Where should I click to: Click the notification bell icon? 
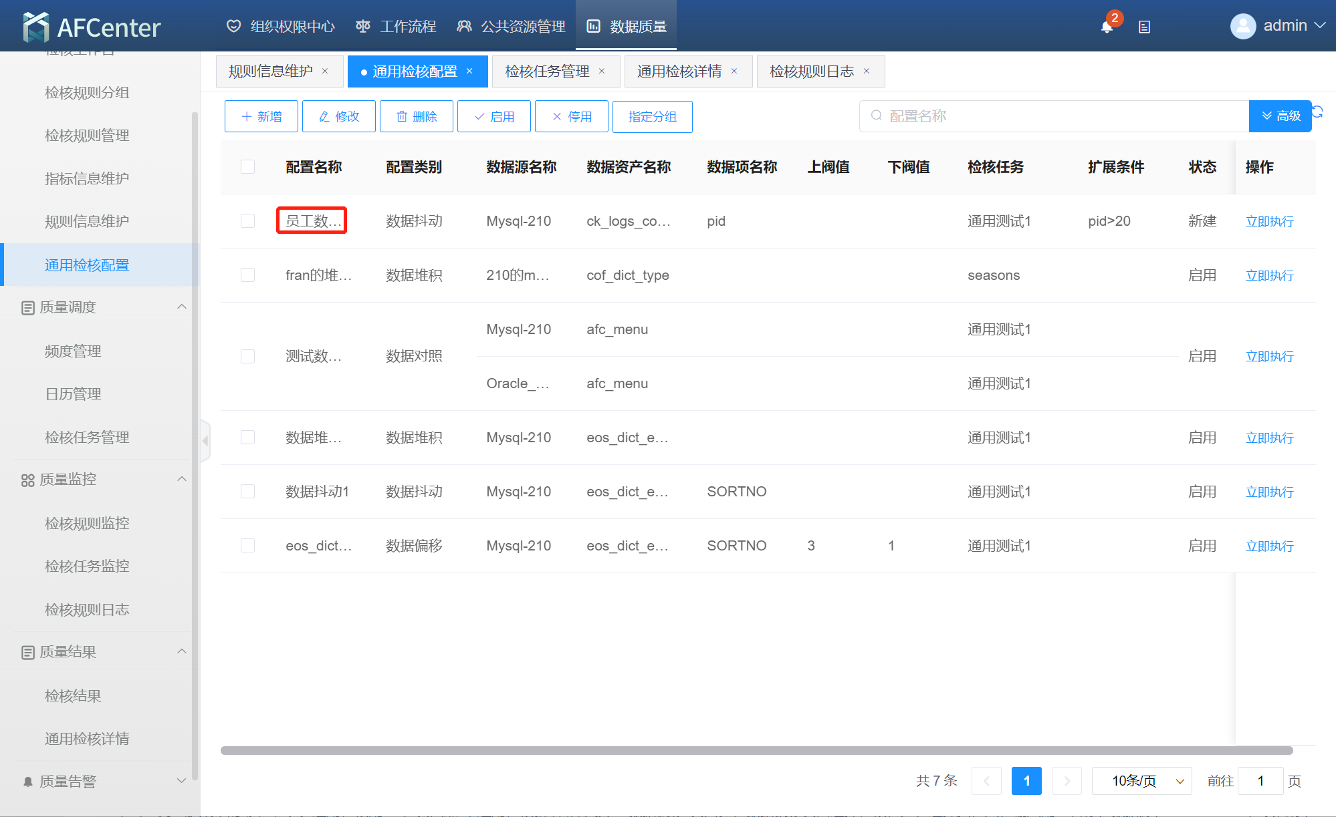[1107, 27]
